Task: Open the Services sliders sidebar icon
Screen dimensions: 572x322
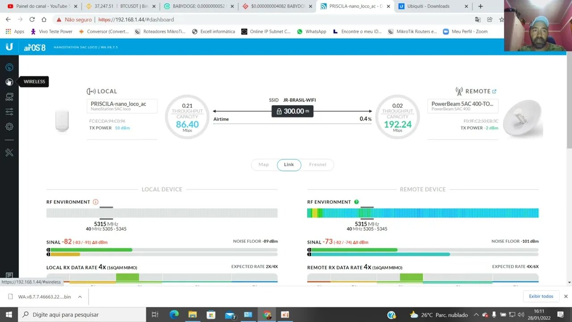Action: pos(9,112)
